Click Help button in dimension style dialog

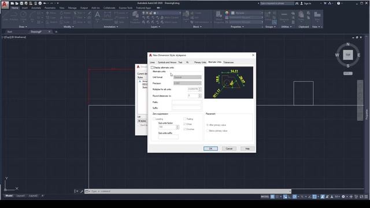click(x=247, y=148)
